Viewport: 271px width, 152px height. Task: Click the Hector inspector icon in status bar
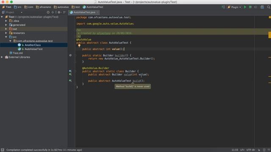264,150
